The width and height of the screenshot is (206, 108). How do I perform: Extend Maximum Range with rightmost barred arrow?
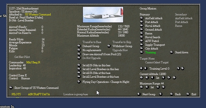[163, 87]
